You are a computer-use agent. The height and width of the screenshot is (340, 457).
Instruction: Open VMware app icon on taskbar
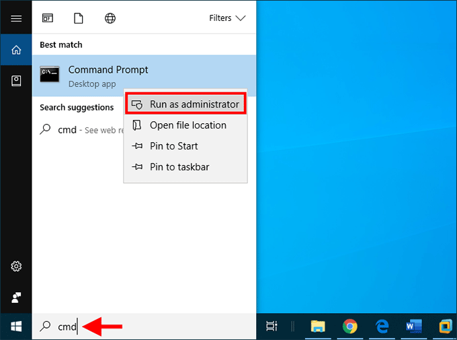coord(446,327)
